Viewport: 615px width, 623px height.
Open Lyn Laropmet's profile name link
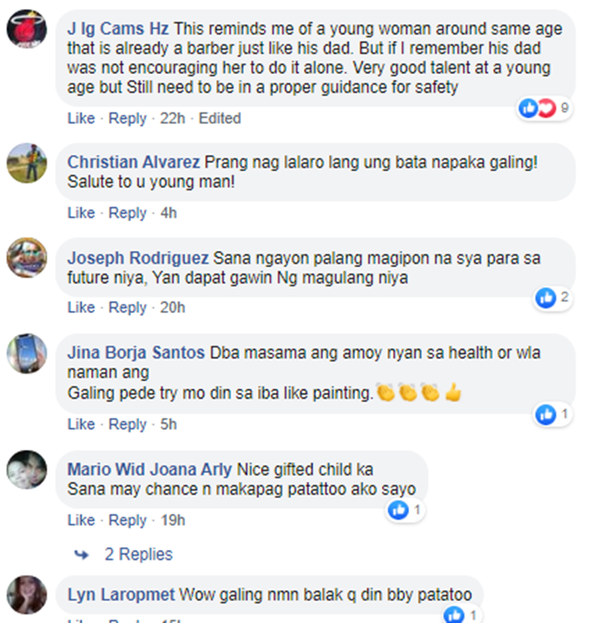click(x=121, y=595)
